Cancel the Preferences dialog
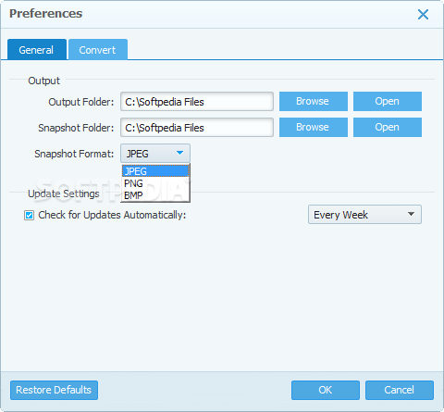The width and height of the screenshot is (444, 412). point(400,390)
